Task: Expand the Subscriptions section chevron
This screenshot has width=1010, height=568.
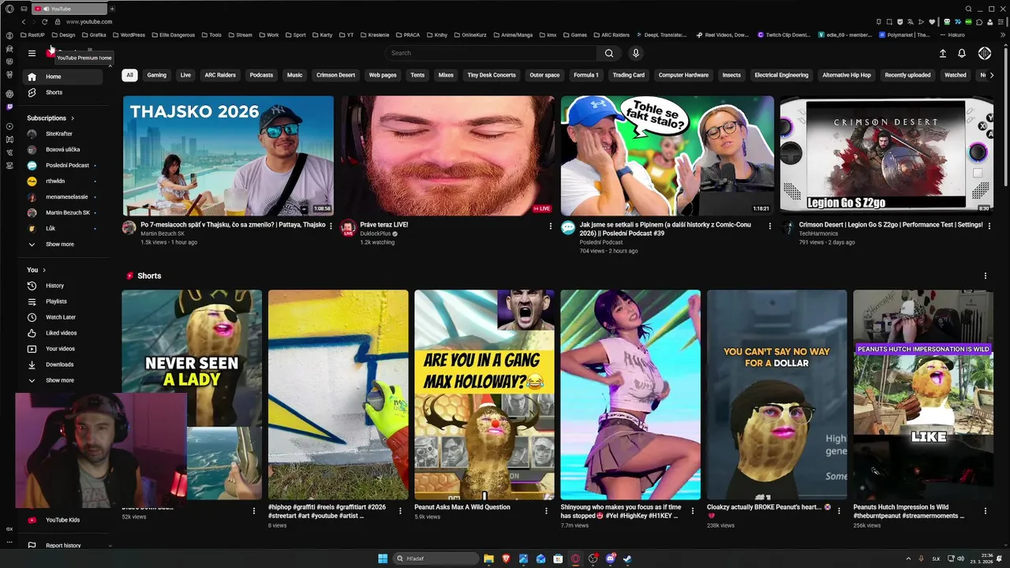Action: 73,118
